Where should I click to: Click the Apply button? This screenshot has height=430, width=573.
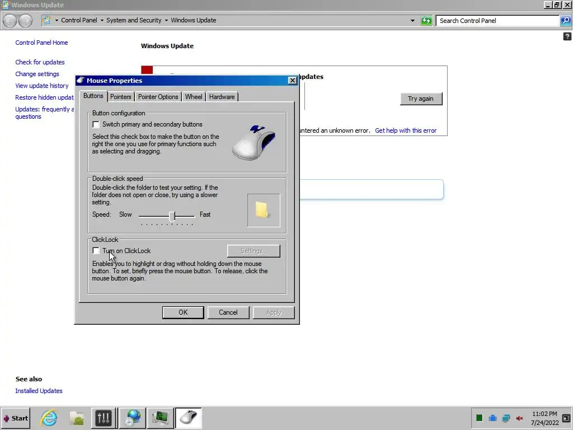pos(274,312)
